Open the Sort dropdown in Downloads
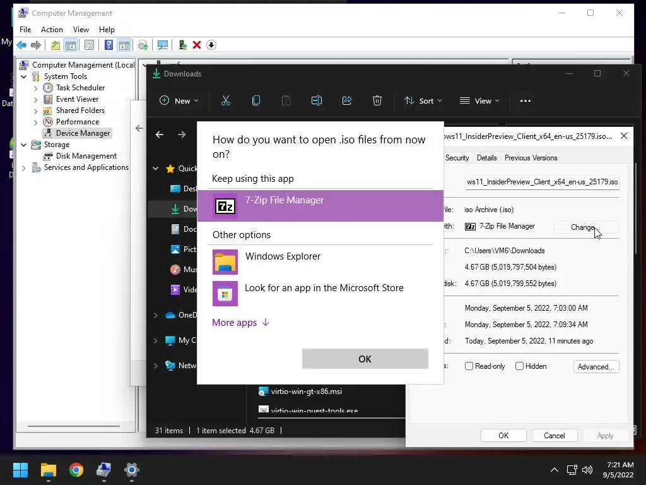 423,100
